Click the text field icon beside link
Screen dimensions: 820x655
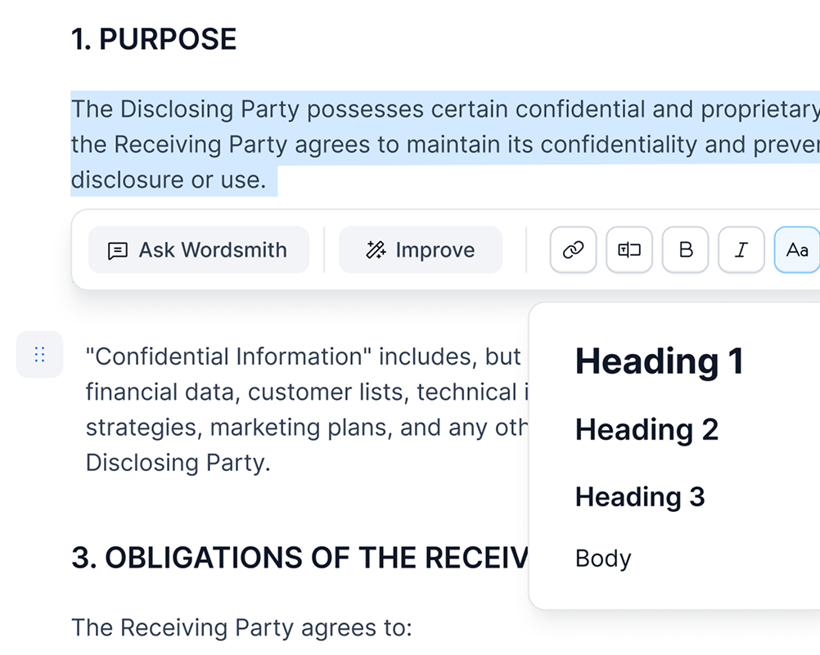coord(629,250)
